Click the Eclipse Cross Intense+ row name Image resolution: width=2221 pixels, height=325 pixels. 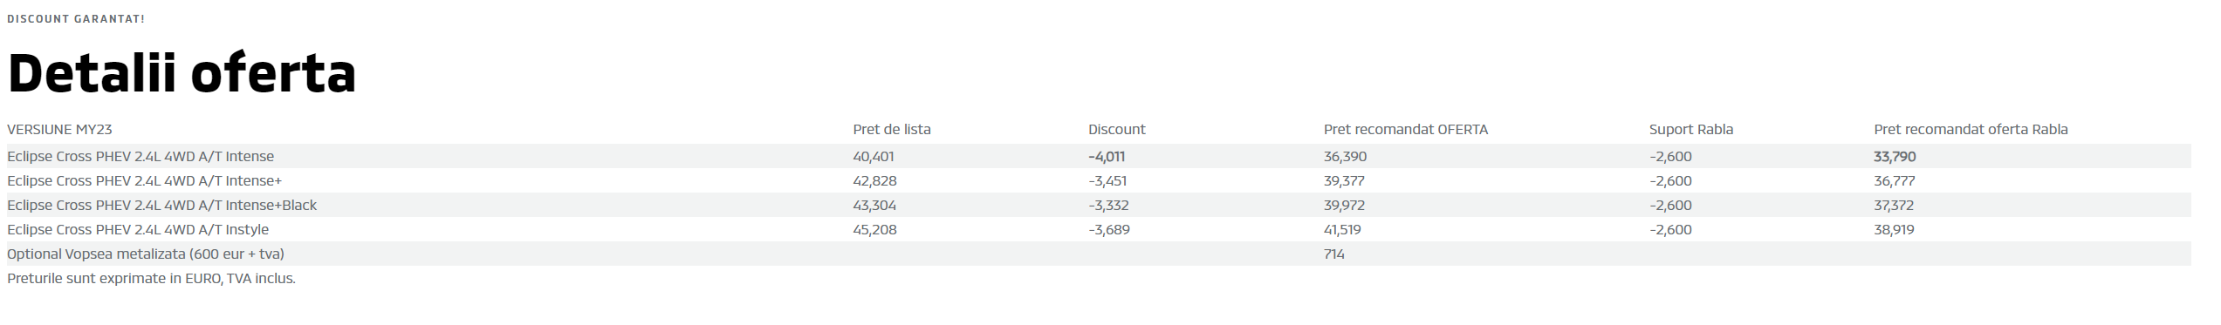coord(144,181)
